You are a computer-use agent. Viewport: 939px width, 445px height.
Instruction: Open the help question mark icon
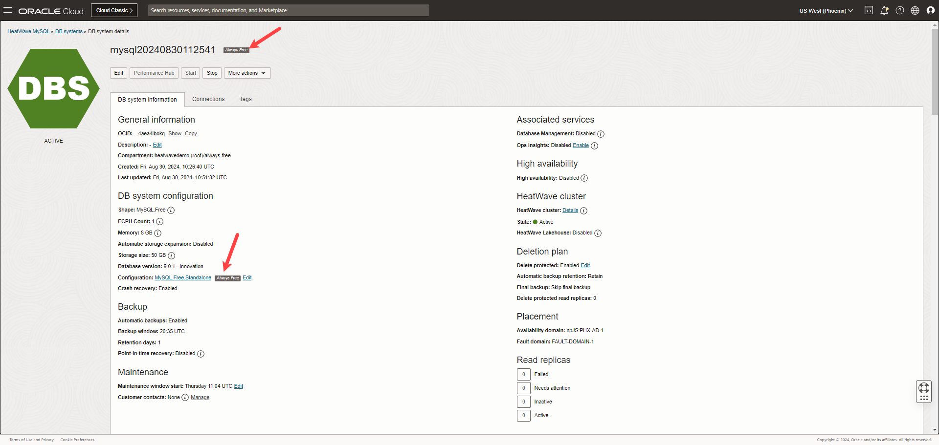pyautogui.click(x=900, y=10)
